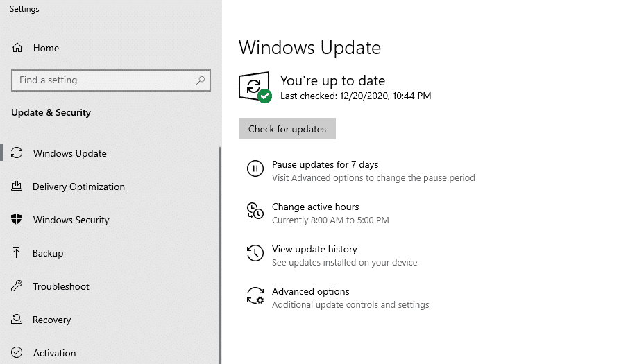
Task: Click the 'Update & Security' heading
Action: tap(51, 112)
